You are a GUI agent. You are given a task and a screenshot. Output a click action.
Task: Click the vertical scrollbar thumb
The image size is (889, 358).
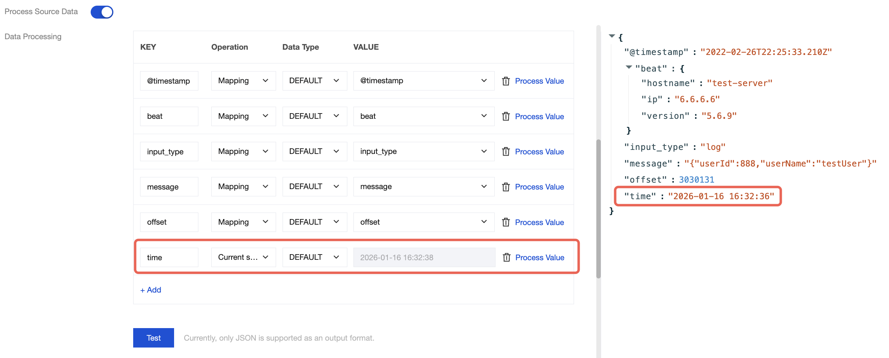[x=598, y=208]
